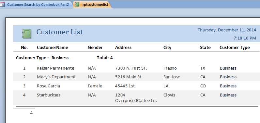Click the City column header
Viewport: 260px width, 123px height.
167,48
